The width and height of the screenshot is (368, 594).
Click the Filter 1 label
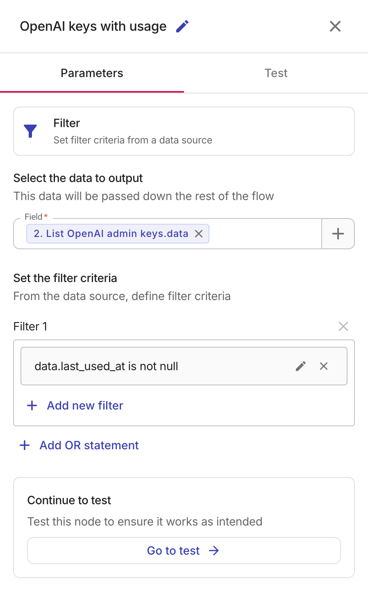coord(30,326)
